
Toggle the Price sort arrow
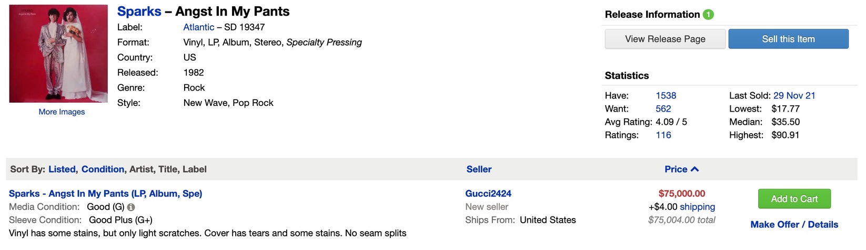pos(694,169)
